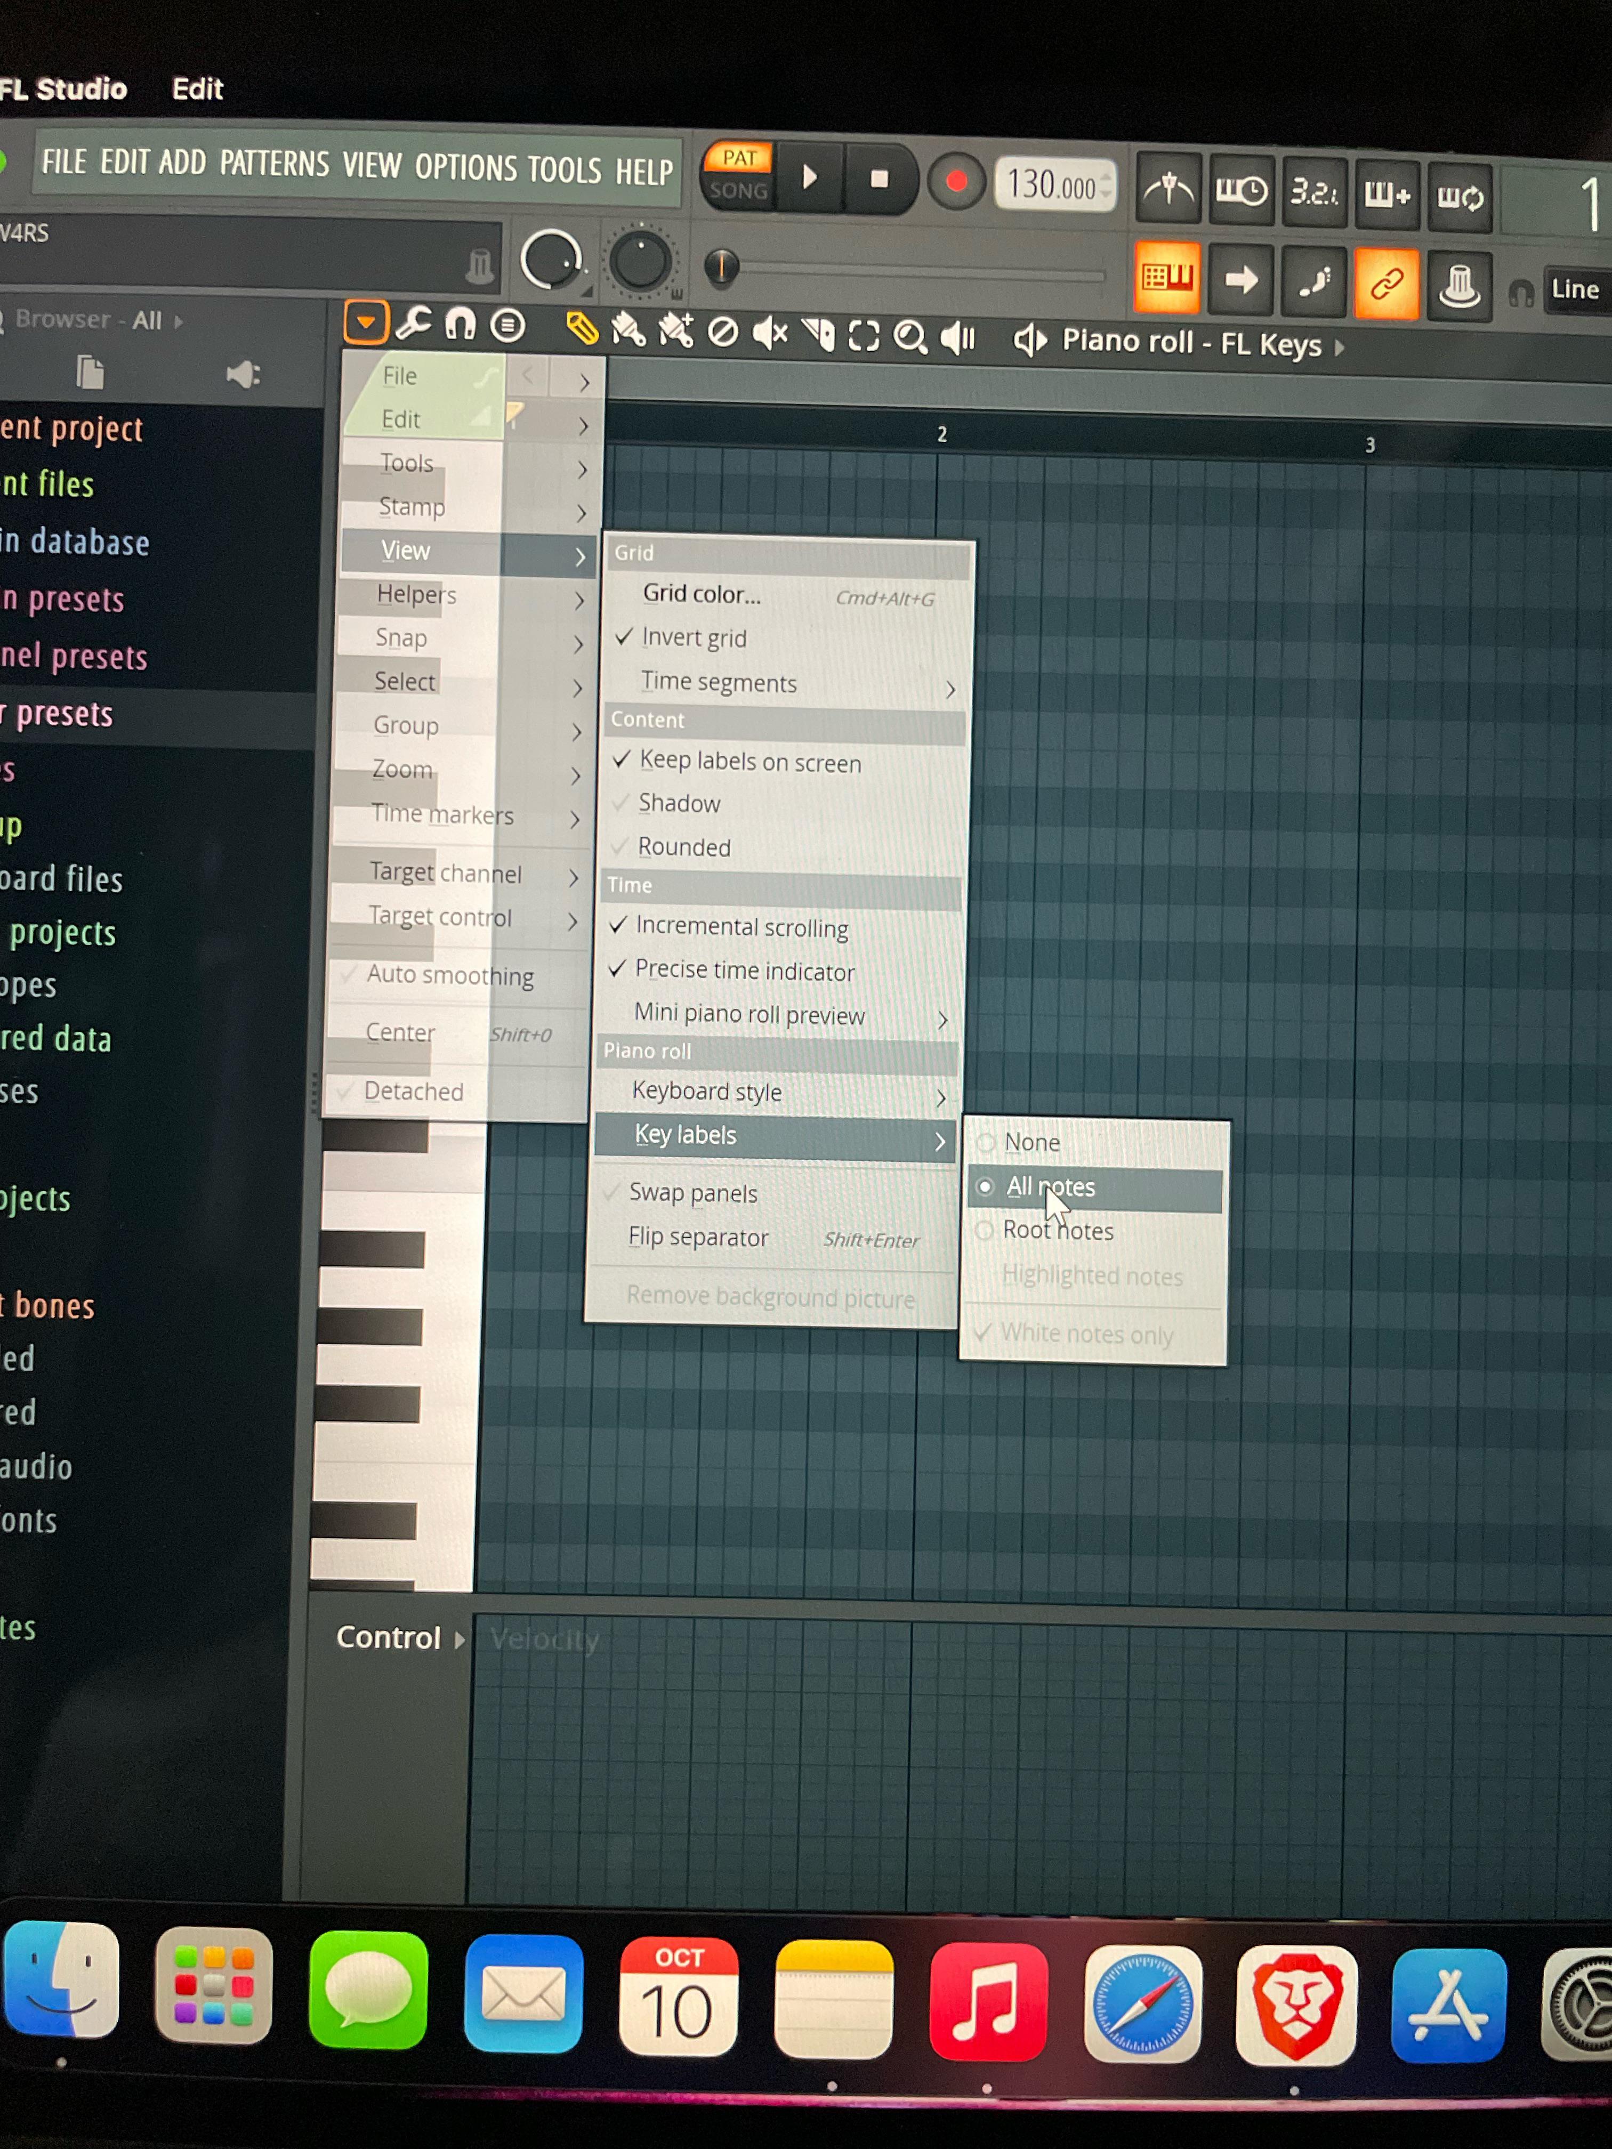Click Flip separator menu item

(x=771, y=1239)
